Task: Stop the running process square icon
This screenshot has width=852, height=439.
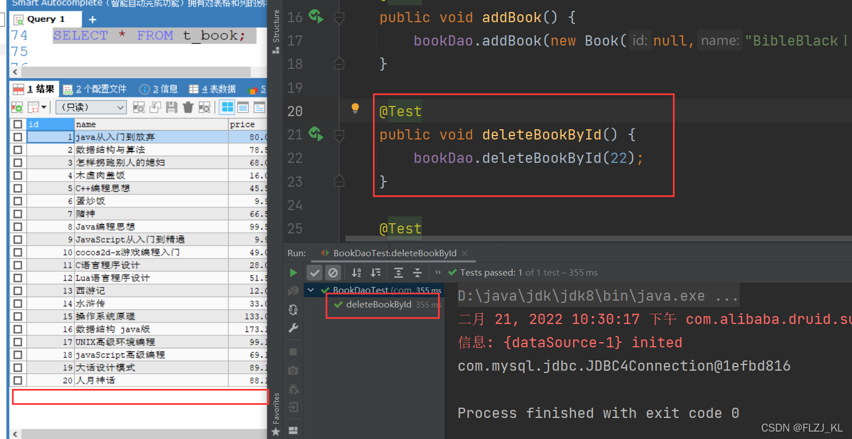Action: tap(293, 352)
